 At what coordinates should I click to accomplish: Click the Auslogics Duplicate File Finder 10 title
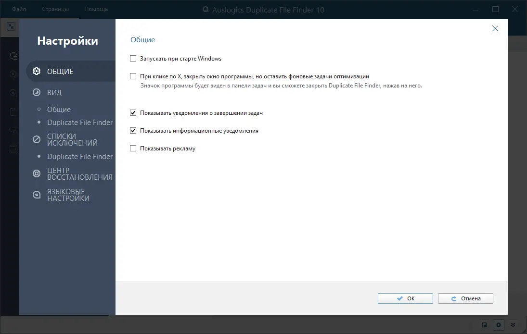pos(268,10)
